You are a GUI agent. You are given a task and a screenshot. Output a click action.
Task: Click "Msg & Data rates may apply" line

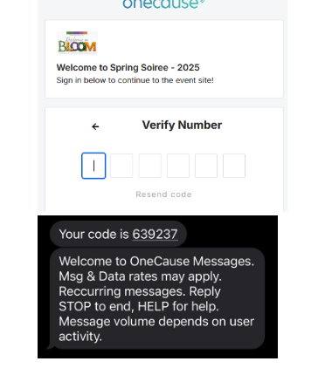tap(140, 276)
